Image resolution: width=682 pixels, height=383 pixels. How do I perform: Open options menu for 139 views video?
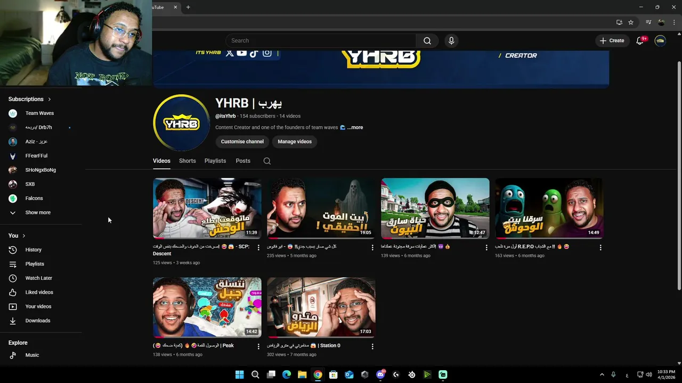click(486, 247)
